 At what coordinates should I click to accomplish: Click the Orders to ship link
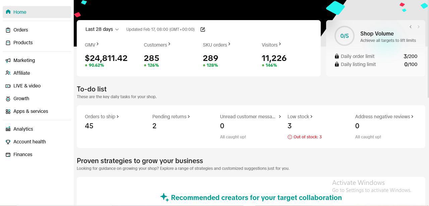click(100, 117)
